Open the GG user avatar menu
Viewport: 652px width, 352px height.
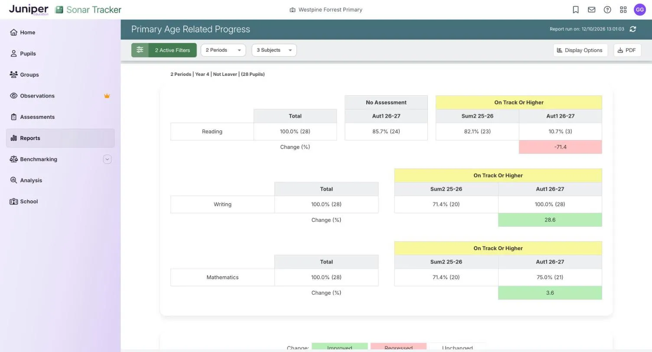tap(640, 10)
